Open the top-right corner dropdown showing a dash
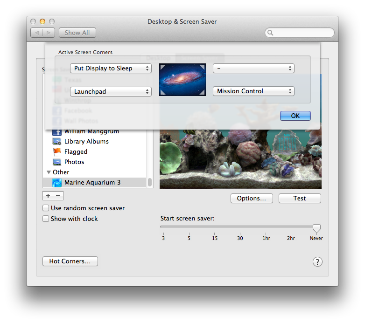This screenshot has width=365, height=323. click(x=253, y=69)
